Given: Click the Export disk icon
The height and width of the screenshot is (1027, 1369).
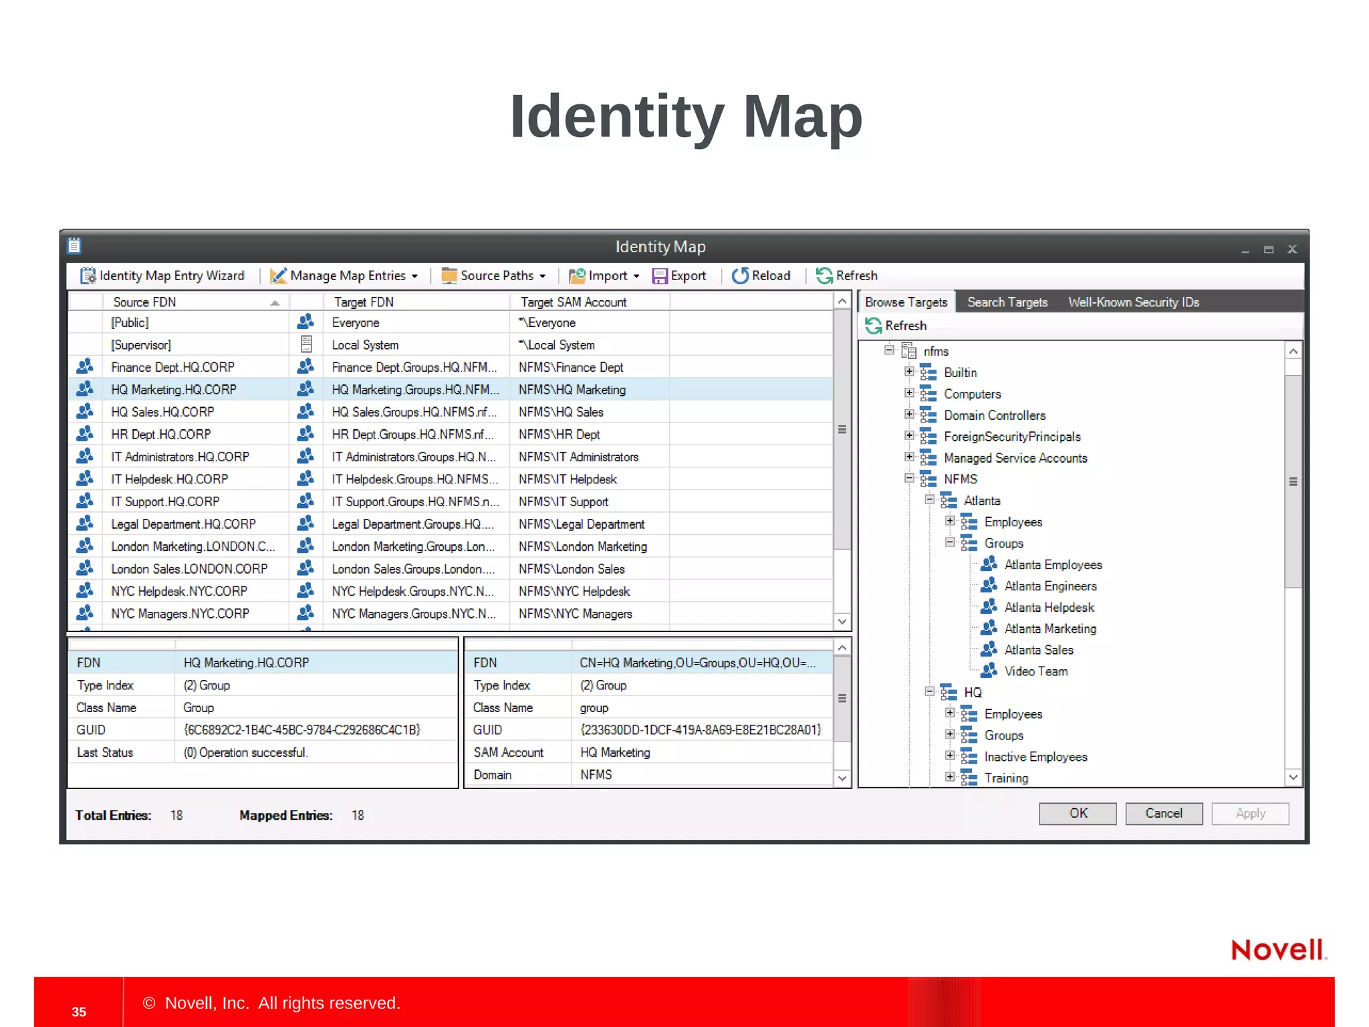Looking at the screenshot, I should (x=660, y=276).
